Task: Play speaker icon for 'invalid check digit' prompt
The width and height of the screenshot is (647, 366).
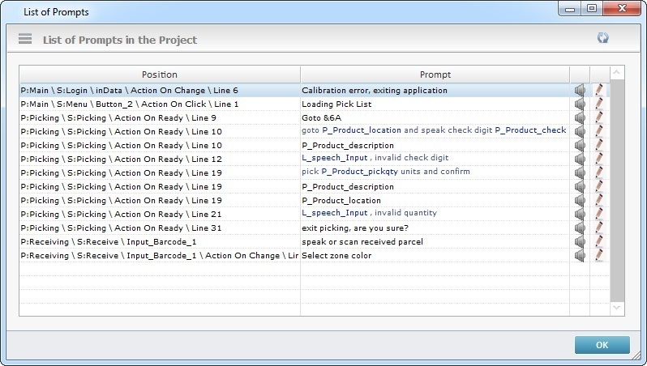Action: point(580,159)
